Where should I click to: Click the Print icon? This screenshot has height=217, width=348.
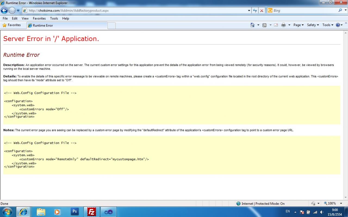tap(284, 25)
